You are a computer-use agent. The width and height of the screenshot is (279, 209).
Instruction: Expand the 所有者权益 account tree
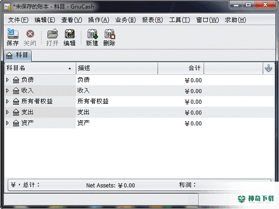(x=7, y=101)
